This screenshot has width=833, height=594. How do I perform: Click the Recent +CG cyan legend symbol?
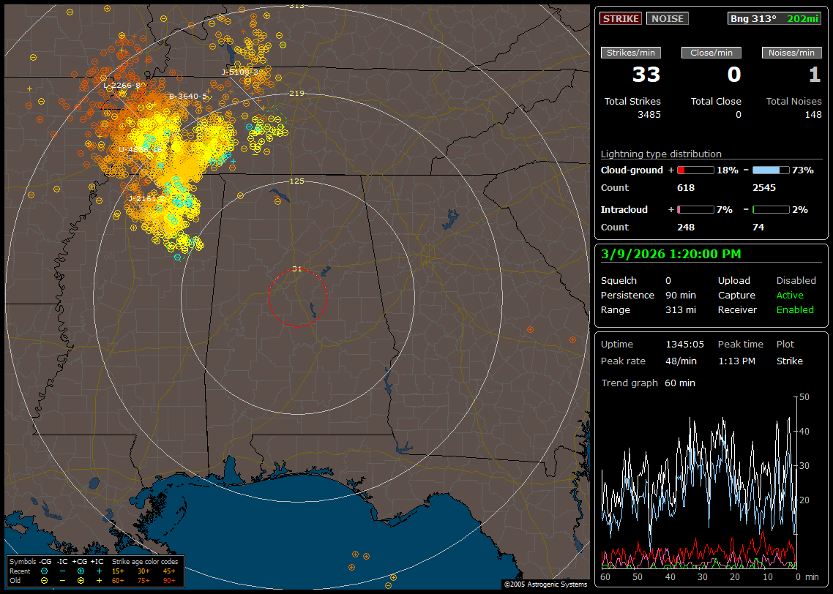(x=81, y=571)
